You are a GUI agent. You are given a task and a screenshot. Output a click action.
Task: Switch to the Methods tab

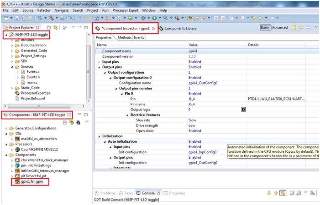[x=125, y=37]
